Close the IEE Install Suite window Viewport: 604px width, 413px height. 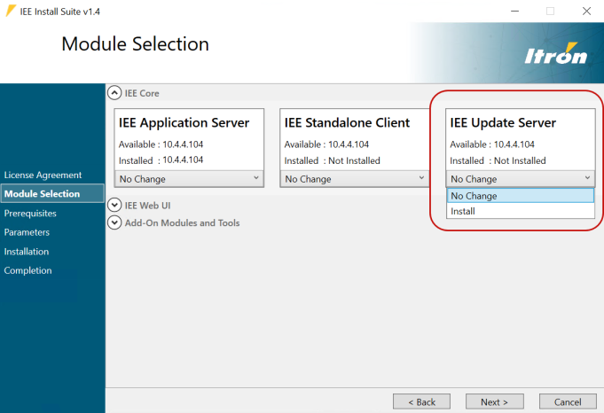(x=586, y=12)
